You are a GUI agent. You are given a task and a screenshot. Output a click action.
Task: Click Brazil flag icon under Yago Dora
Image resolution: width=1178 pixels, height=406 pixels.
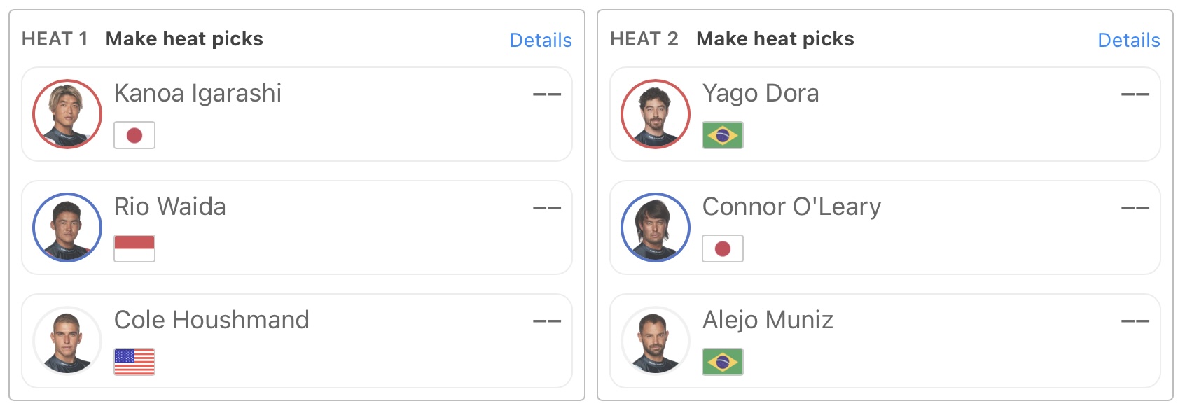[723, 135]
